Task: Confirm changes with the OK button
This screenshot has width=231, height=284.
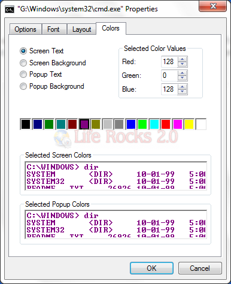Action: (151, 268)
